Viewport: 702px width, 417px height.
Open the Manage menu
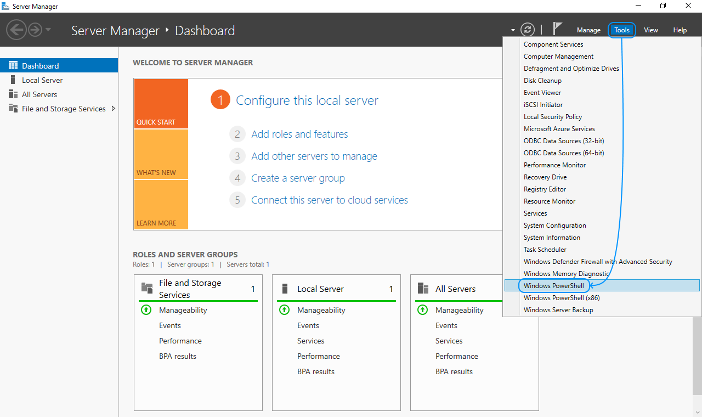(588, 30)
